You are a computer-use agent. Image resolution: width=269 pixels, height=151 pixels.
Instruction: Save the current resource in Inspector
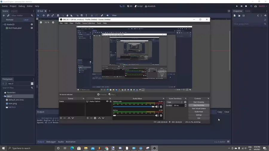point(244,16)
